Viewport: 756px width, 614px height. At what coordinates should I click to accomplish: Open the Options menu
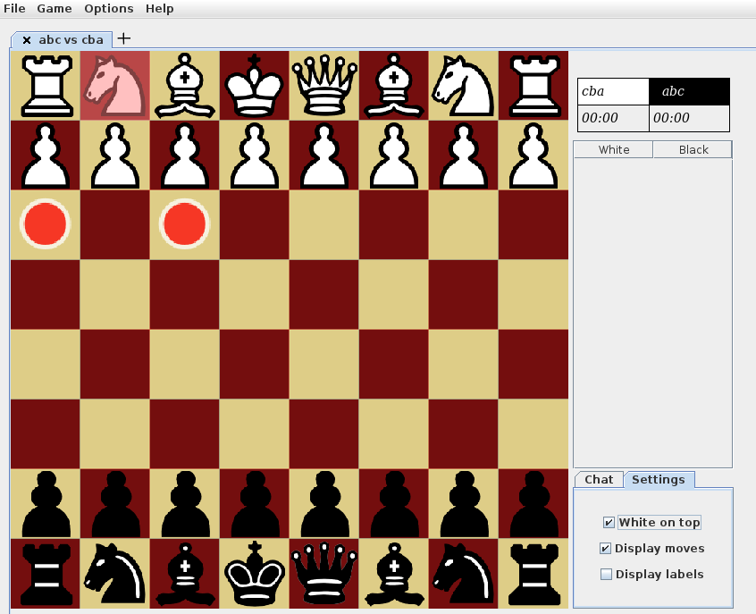coord(108,8)
